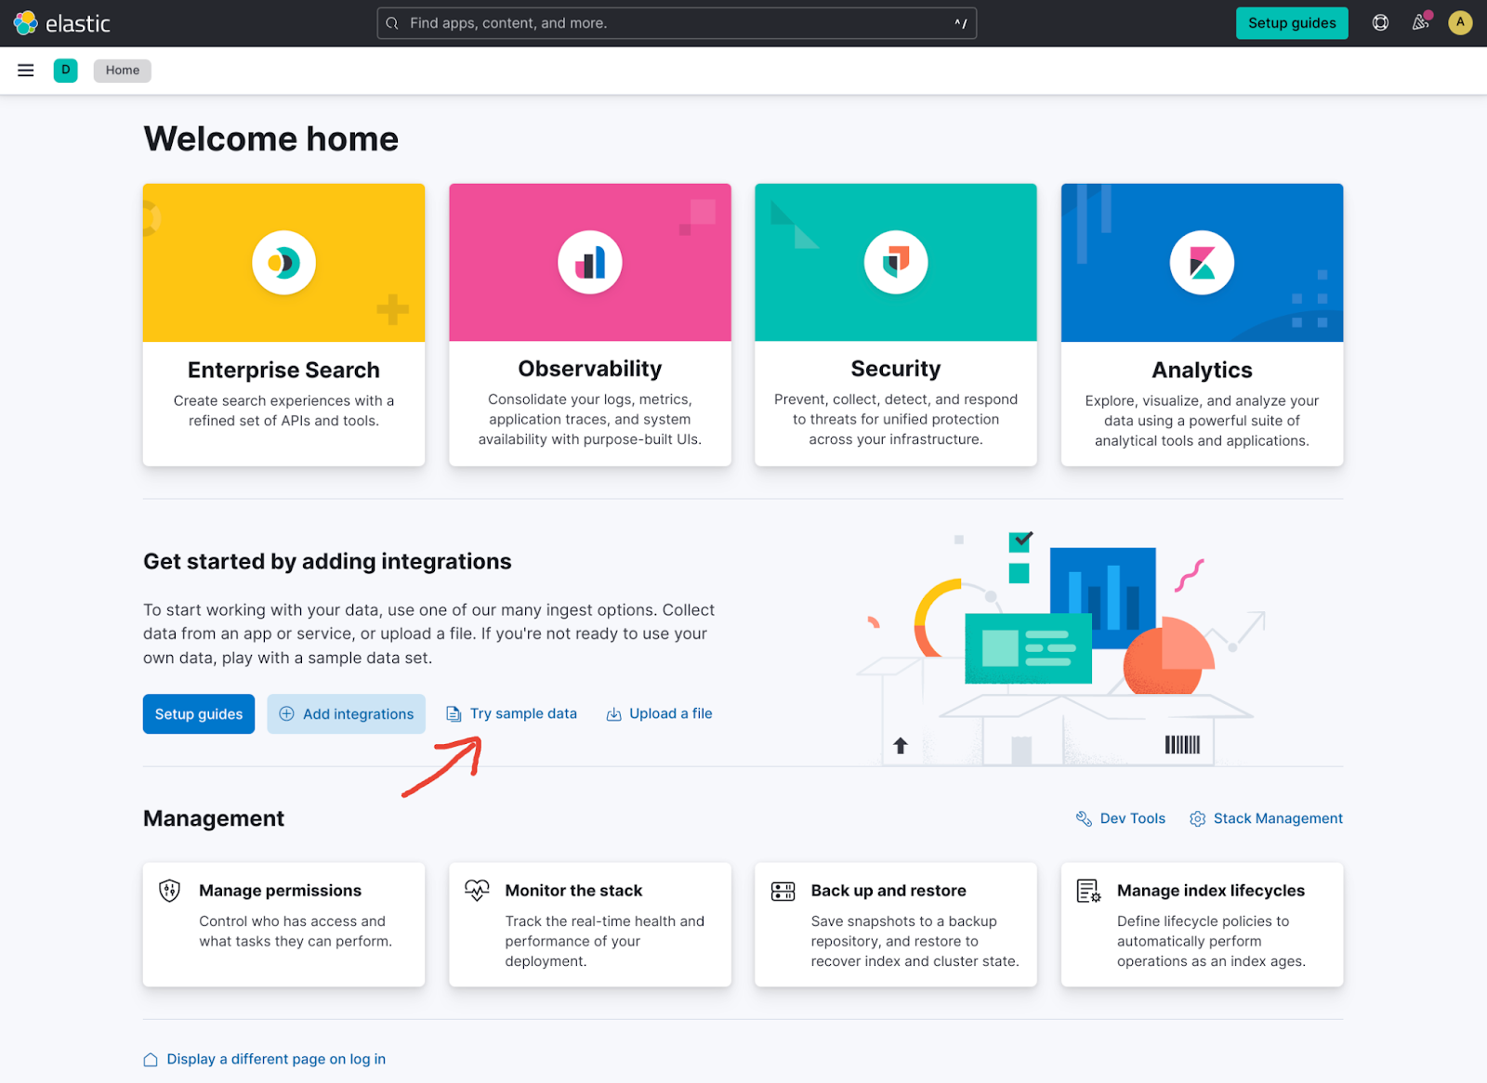Screen dimensions: 1487x1083
Task: Click the Enterprise Search logo icon
Action: click(283, 263)
